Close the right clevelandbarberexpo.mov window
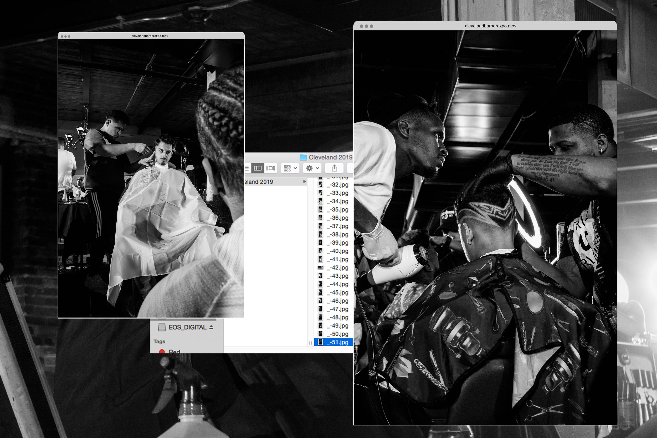 361,26
